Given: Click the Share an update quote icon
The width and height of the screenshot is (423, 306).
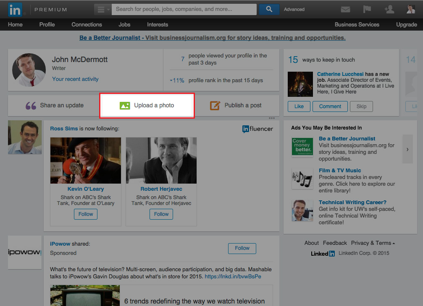Looking at the screenshot, I should point(31,106).
